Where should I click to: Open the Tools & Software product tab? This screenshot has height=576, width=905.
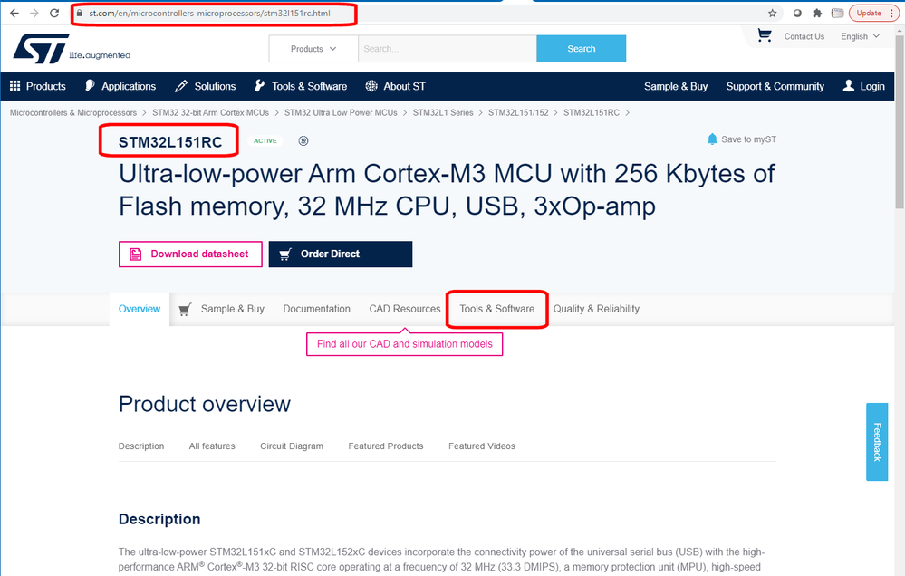497,309
